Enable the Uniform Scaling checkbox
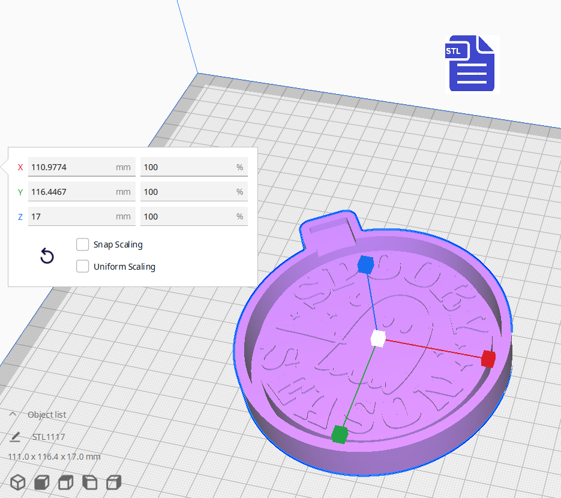Screen dimensions: 561x498 point(83,267)
